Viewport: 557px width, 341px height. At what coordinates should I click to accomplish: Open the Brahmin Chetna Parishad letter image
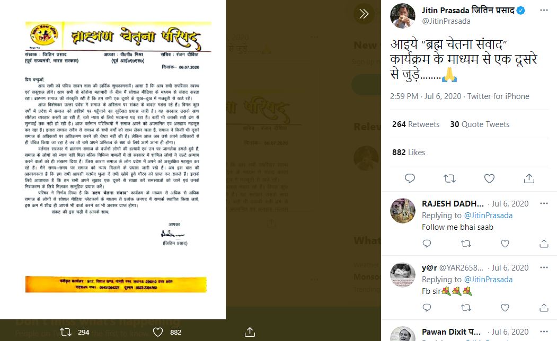(113, 159)
